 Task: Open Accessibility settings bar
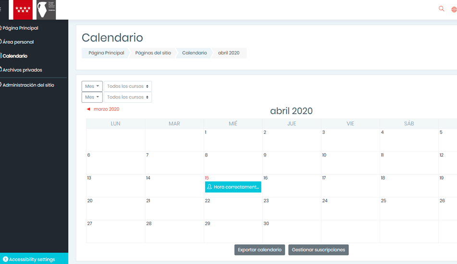tap(34, 258)
